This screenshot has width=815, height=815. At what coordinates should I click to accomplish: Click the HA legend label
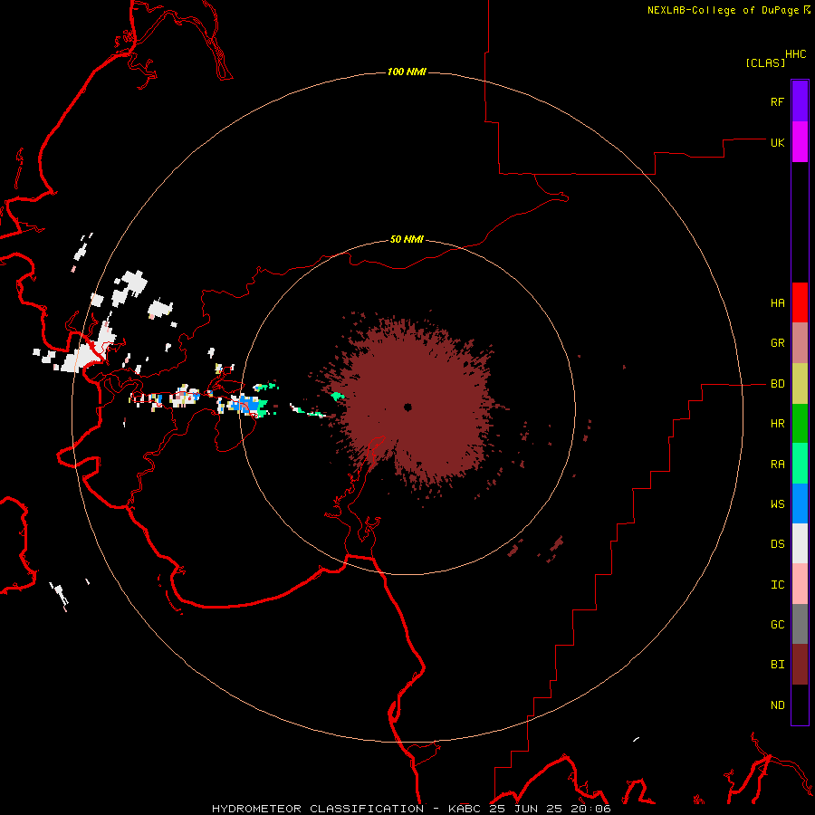tap(777, 302)
